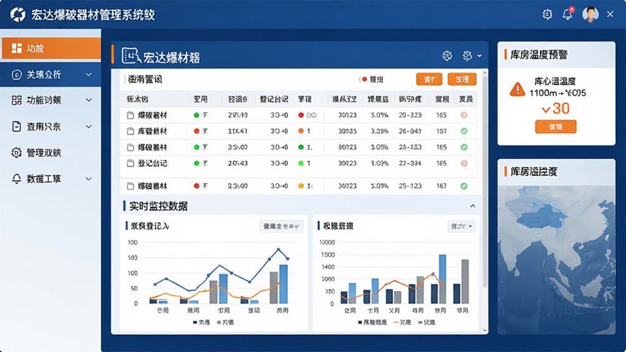Click the circular app logo in the title bar
626x352 pixels.
(x=18, y=15)
